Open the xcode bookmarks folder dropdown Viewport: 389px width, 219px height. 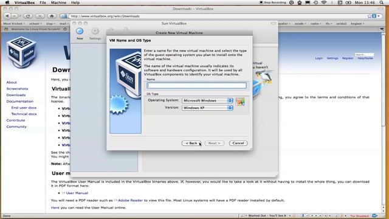pyautogui.click(x=300, y=24)
